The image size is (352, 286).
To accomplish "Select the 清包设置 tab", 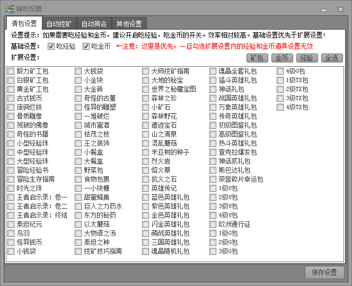I will click(x=24, y=24).
